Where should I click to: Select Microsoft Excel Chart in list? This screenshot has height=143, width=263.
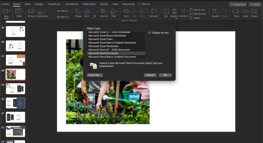pos(101,39)
